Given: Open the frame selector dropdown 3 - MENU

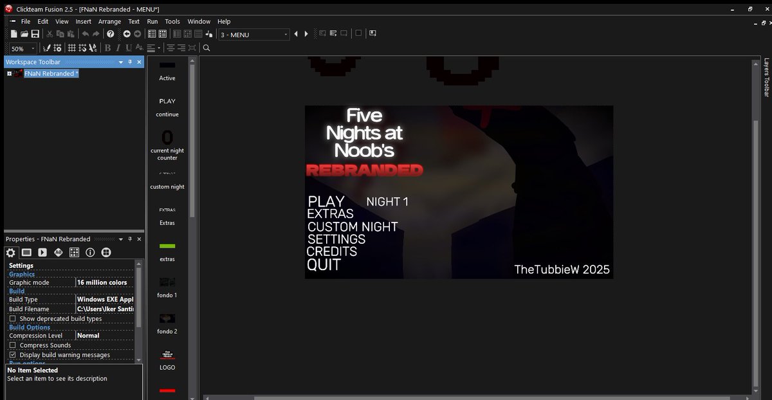Looking at the screenshot, I should click(x=254, y=35).
